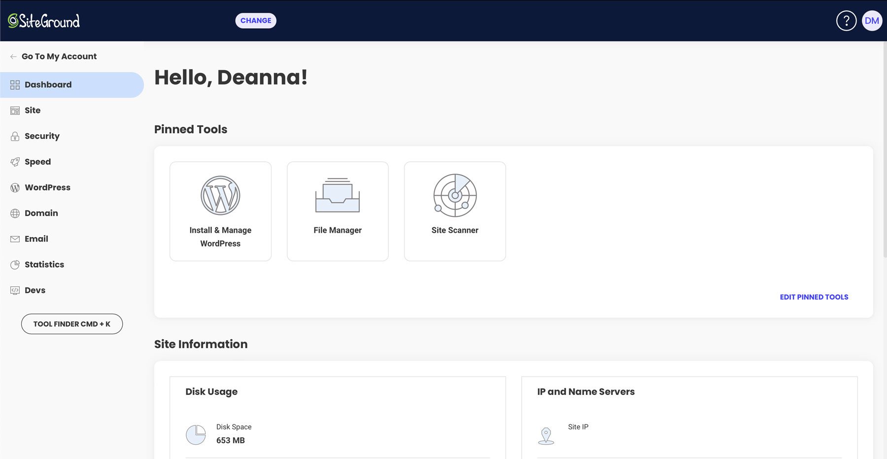
Task: Open the Site Scanner radar tool
Action: coord(454,211)
